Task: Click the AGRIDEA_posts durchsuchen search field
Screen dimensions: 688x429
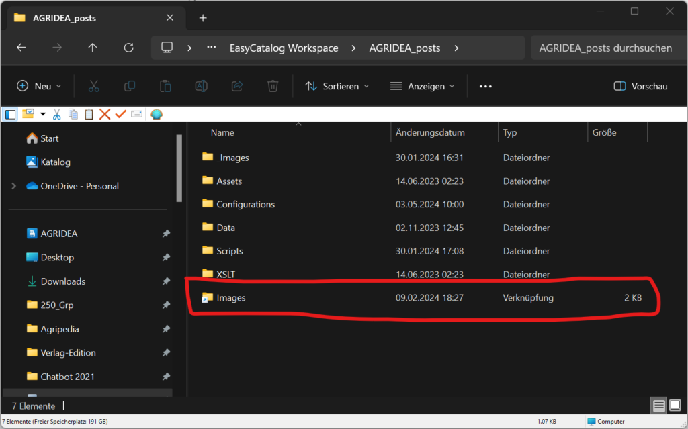Action: tap(609, 48)
